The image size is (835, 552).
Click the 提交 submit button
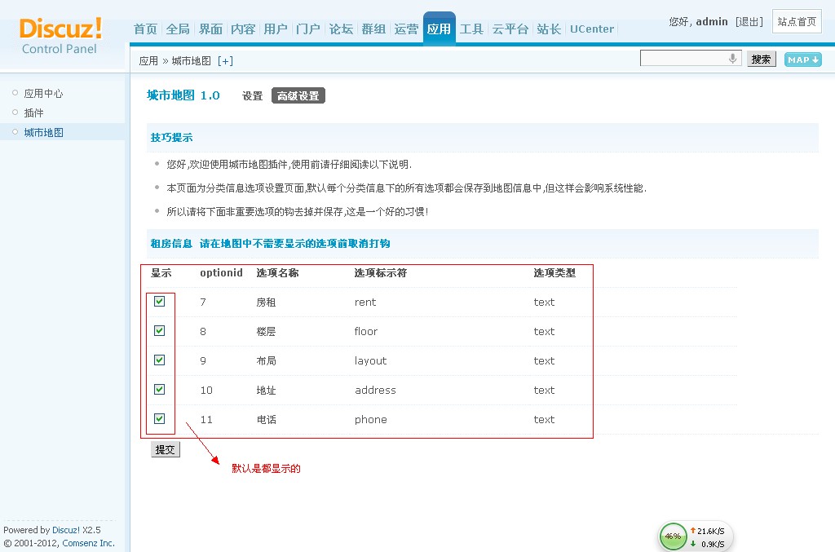[x=166, y=449]
